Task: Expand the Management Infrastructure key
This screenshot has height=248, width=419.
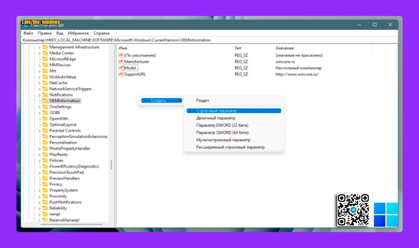Action: pos(39,47)
